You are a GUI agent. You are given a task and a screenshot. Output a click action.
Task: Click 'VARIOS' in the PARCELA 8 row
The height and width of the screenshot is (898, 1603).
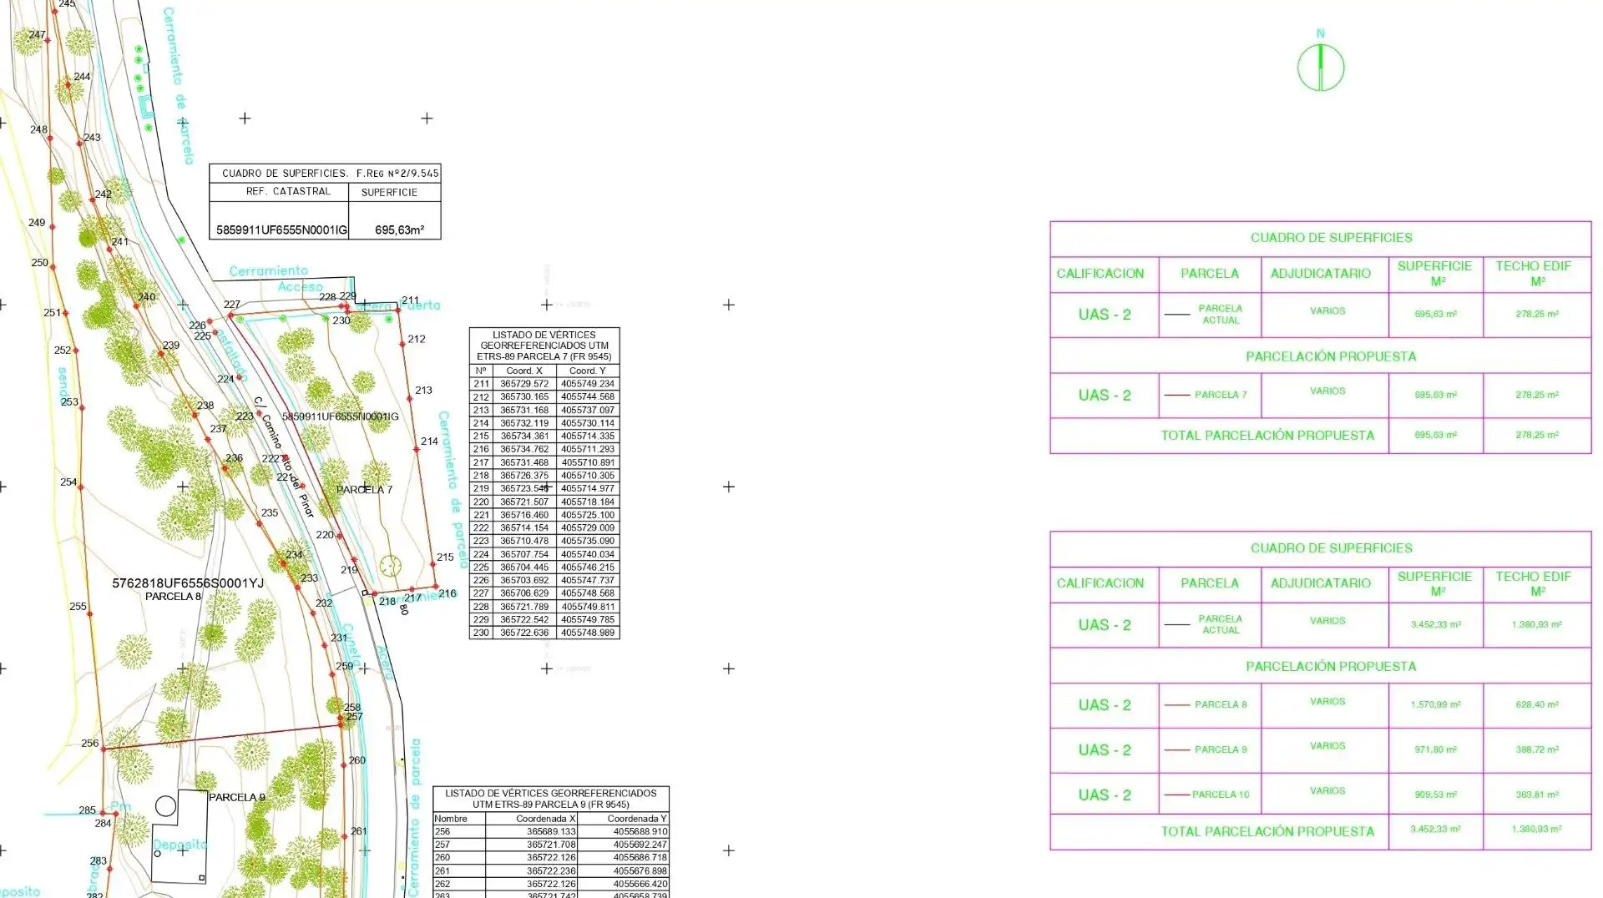[x=1327, y=701]
